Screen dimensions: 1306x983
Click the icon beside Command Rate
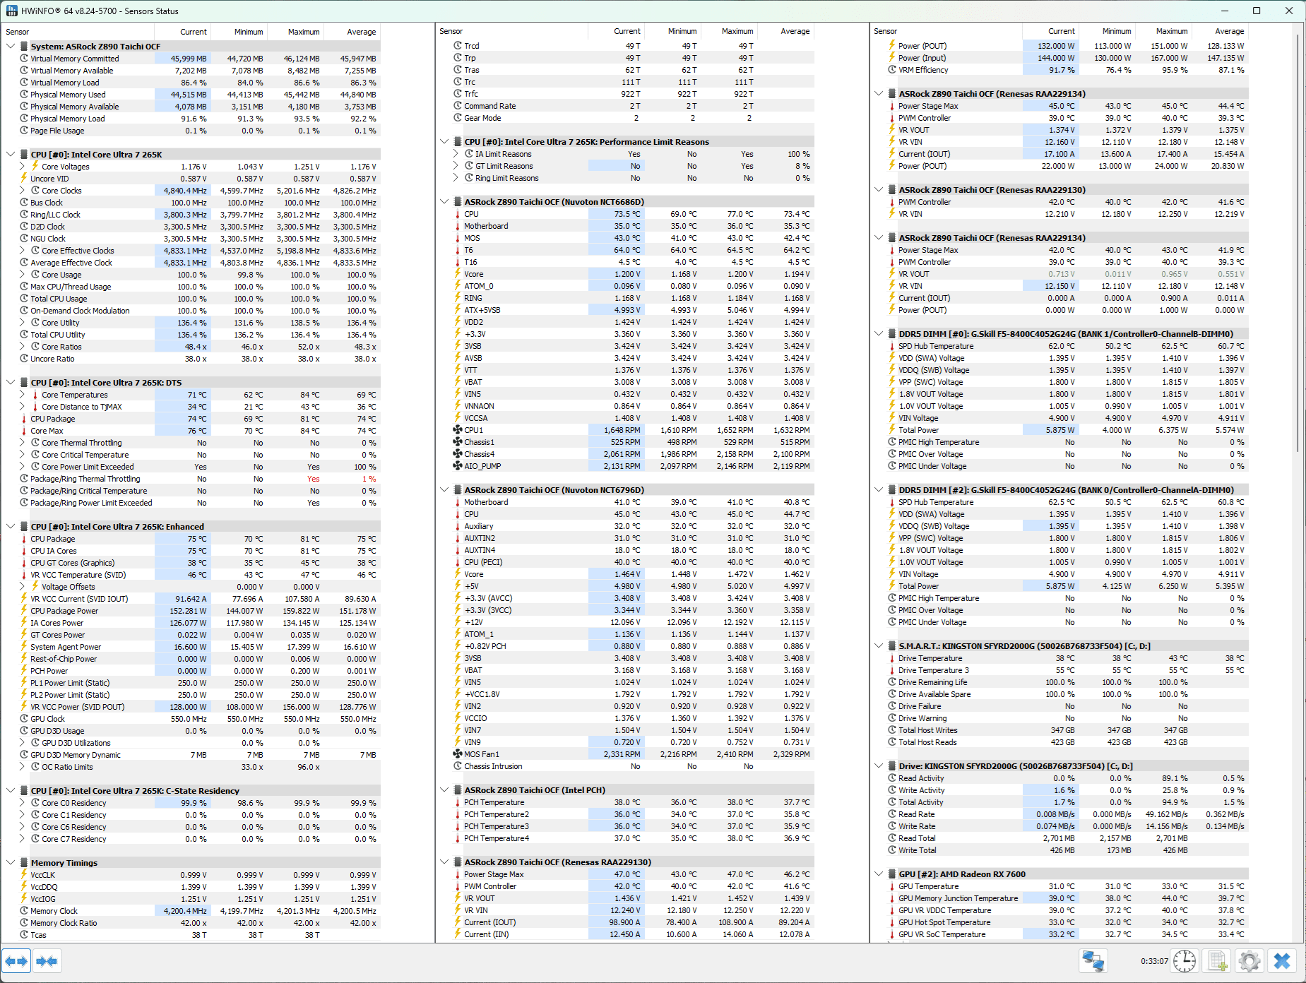[458, 106]
